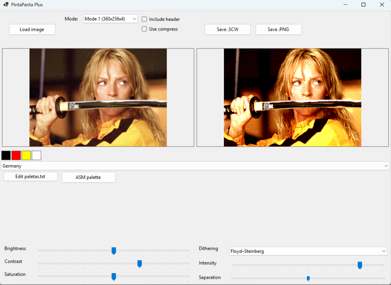Click the Separation label
This screenshot has width=391, height=285.
pos(210,277)
